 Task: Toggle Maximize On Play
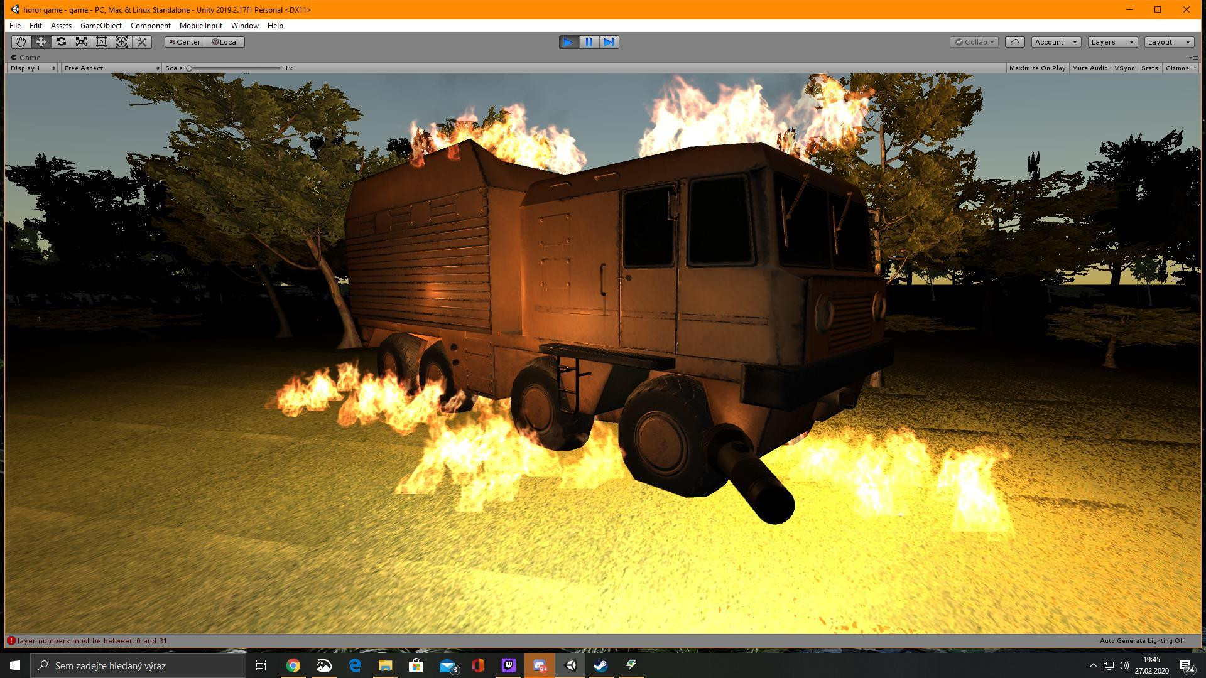pyautogui.click(x=1037, y=68)
